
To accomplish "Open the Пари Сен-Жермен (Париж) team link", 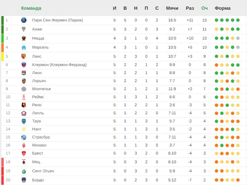I will point(58,20).
